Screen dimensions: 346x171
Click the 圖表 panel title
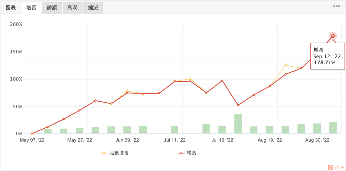11,8
